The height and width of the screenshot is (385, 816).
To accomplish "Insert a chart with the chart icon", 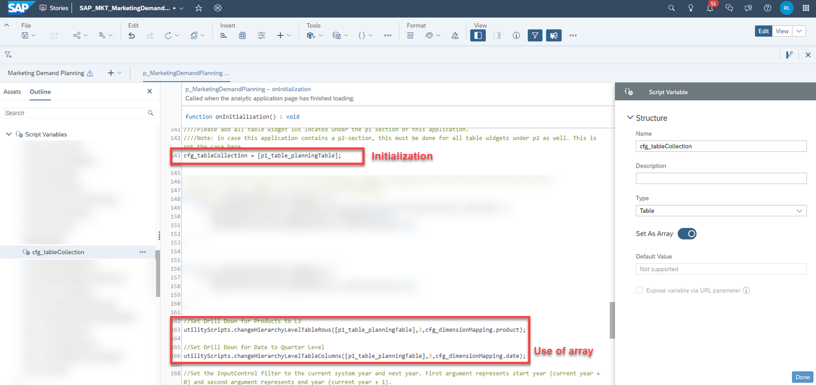I will click(224, 35).
